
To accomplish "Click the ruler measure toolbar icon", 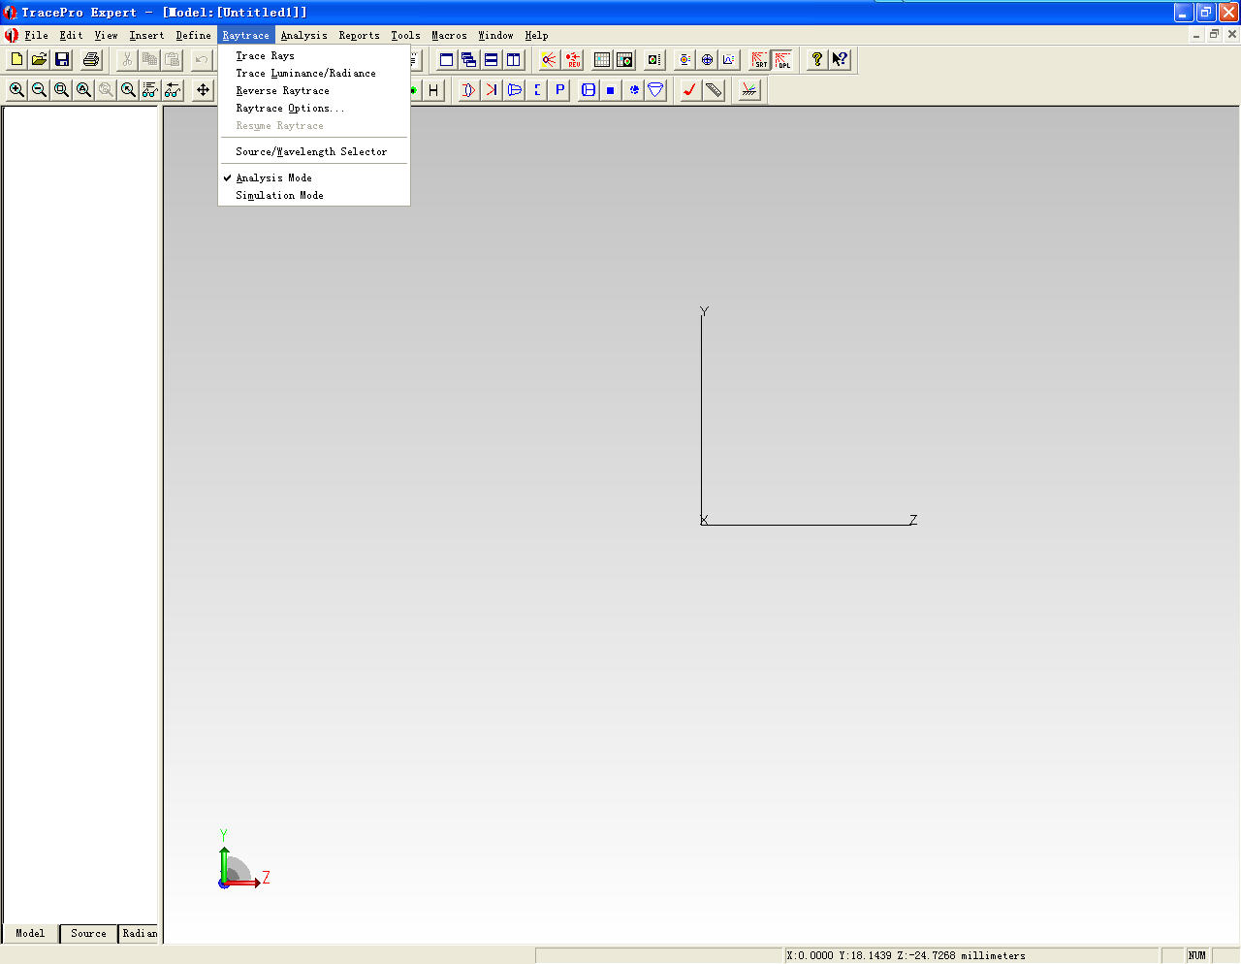I will coord(714,90).
